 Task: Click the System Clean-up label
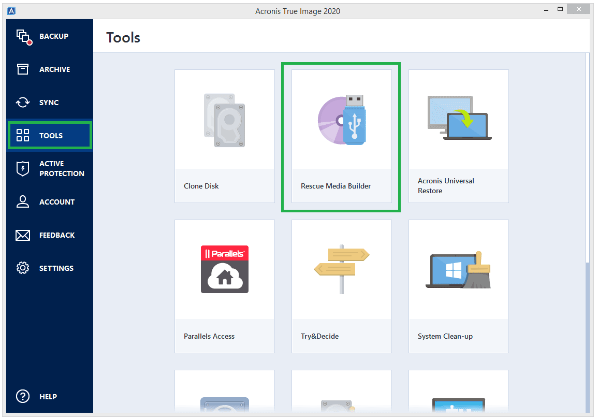pos(445,337)
